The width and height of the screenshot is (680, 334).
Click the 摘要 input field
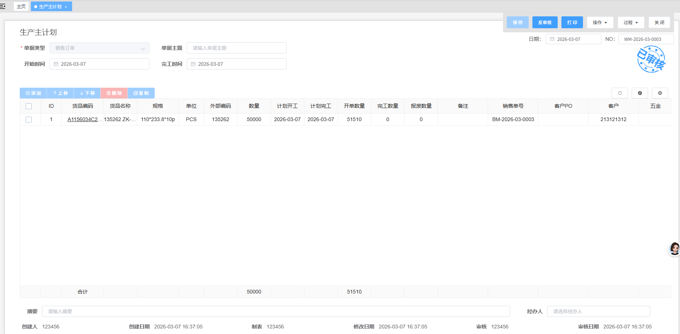coord(275,311)
